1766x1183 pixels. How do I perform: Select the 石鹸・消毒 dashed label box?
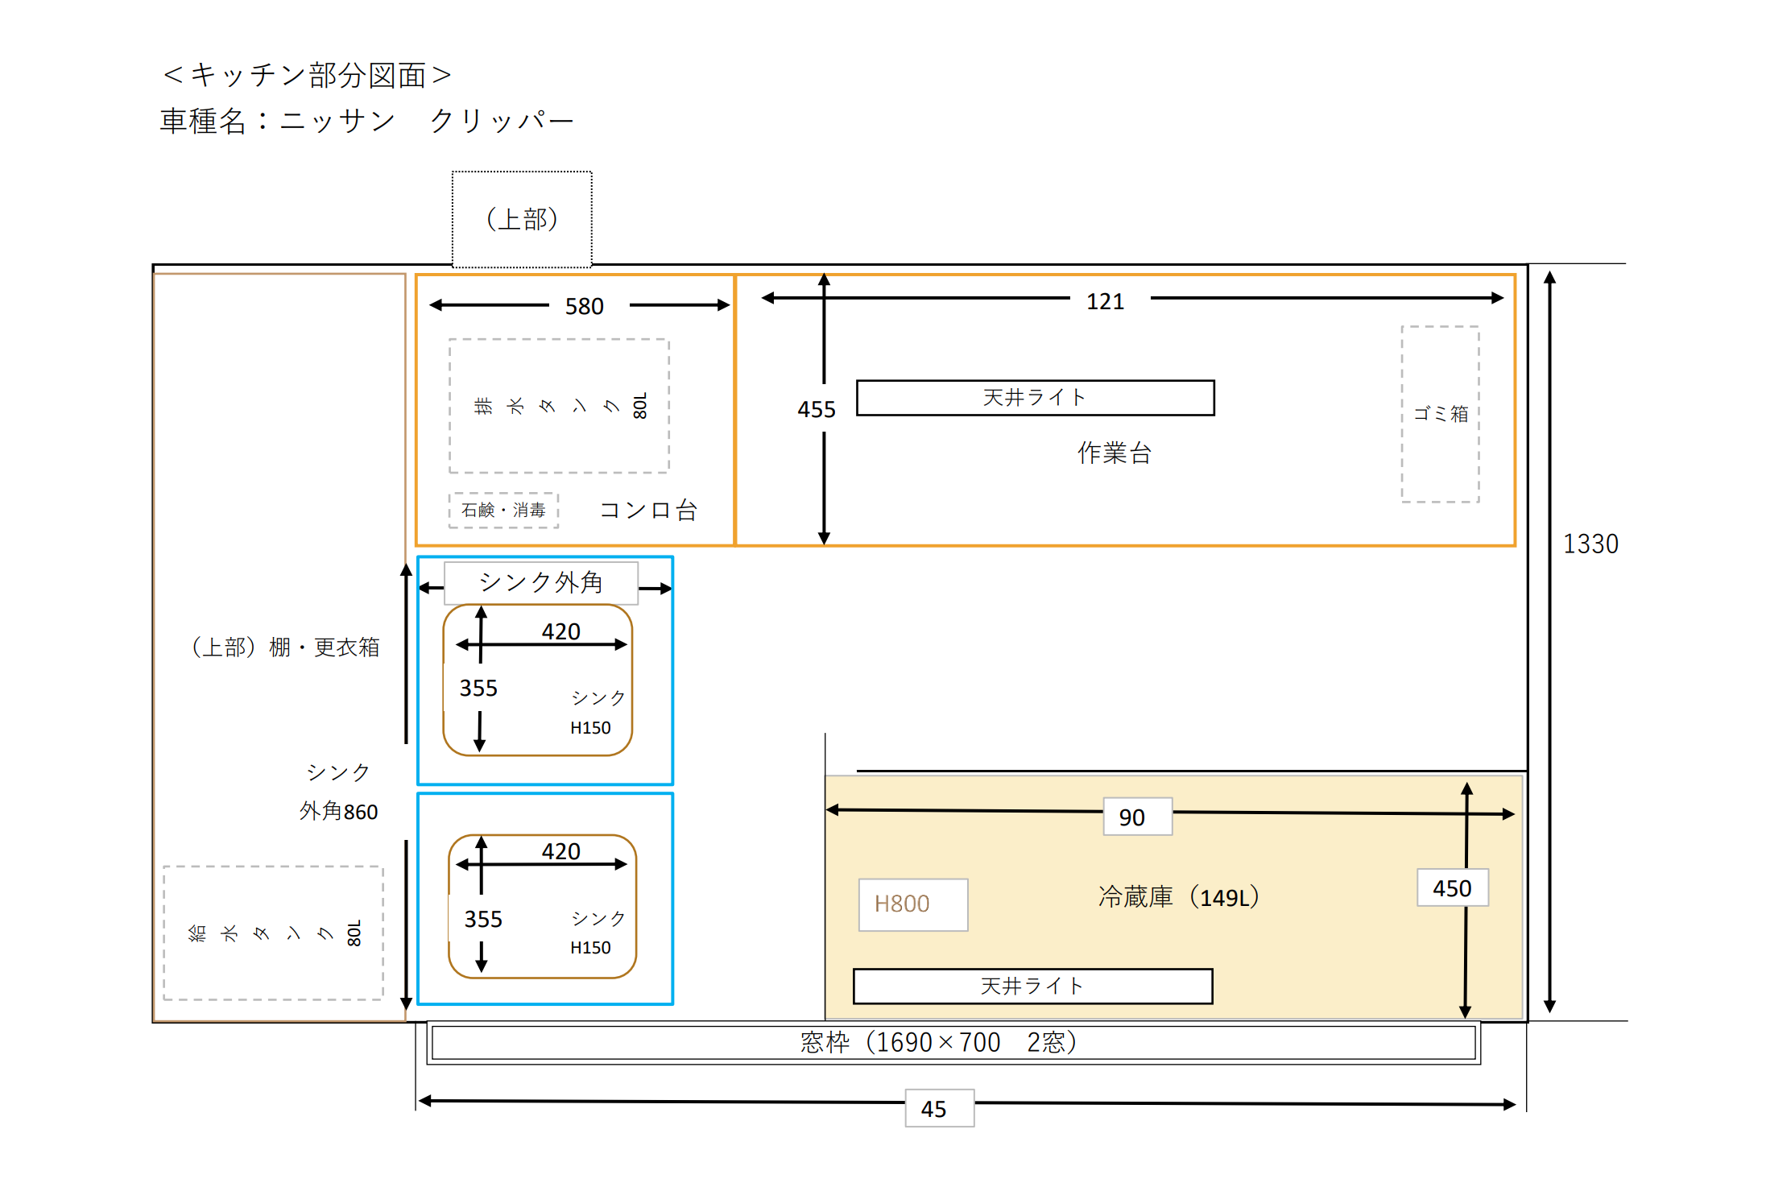click(503, 510)
